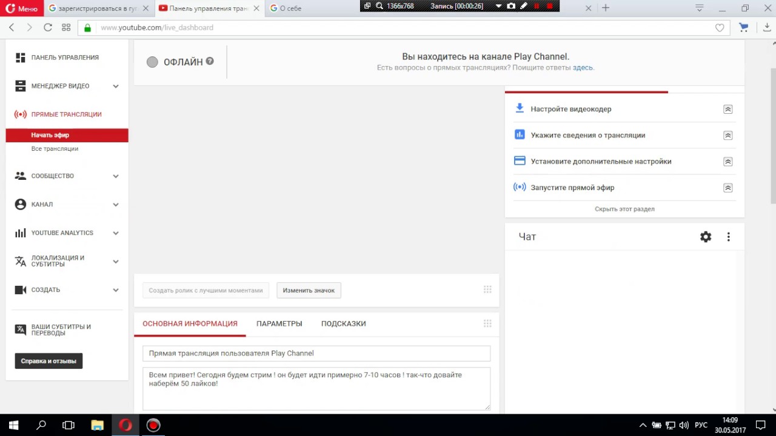
Task: Take a screenshot with the recorder camera icon
Action: [x=511, y=6]
